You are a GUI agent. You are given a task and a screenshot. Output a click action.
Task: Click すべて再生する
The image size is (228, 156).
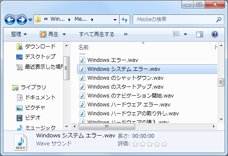pyautogui.click(x=97, y=34)
